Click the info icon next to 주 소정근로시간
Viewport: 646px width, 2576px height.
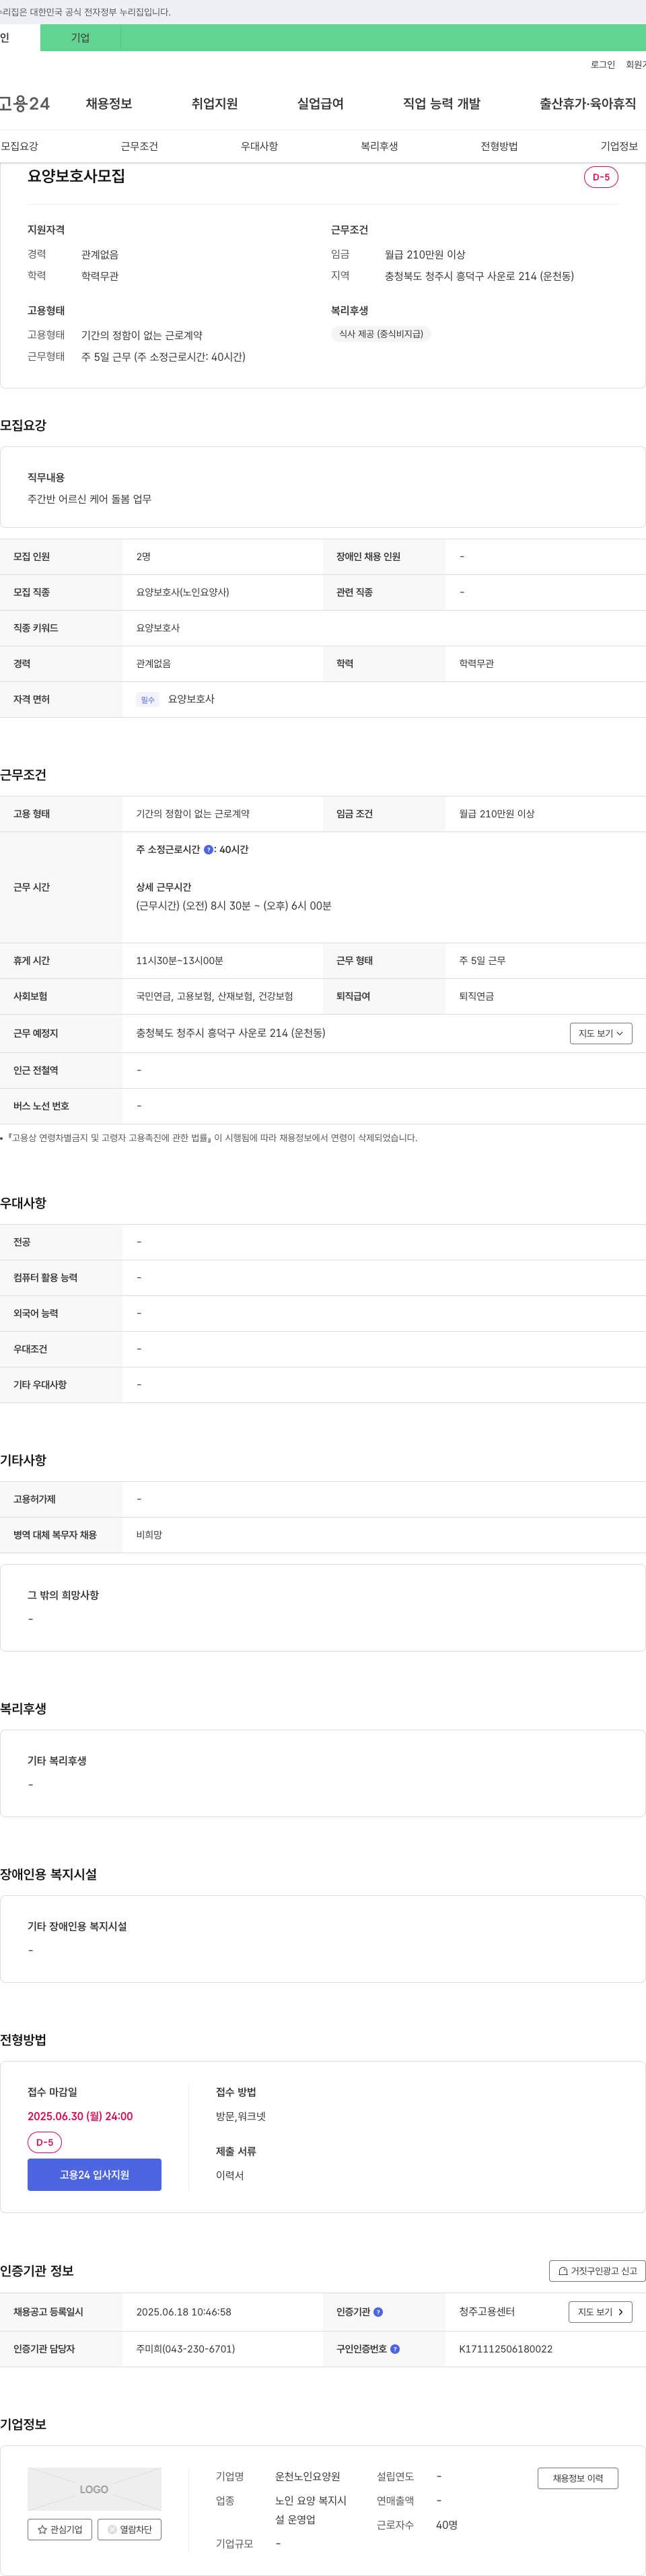point(208,849)
